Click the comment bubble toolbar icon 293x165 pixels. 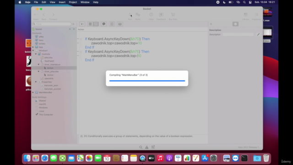104,24
